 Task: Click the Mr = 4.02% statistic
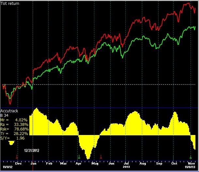15,120
